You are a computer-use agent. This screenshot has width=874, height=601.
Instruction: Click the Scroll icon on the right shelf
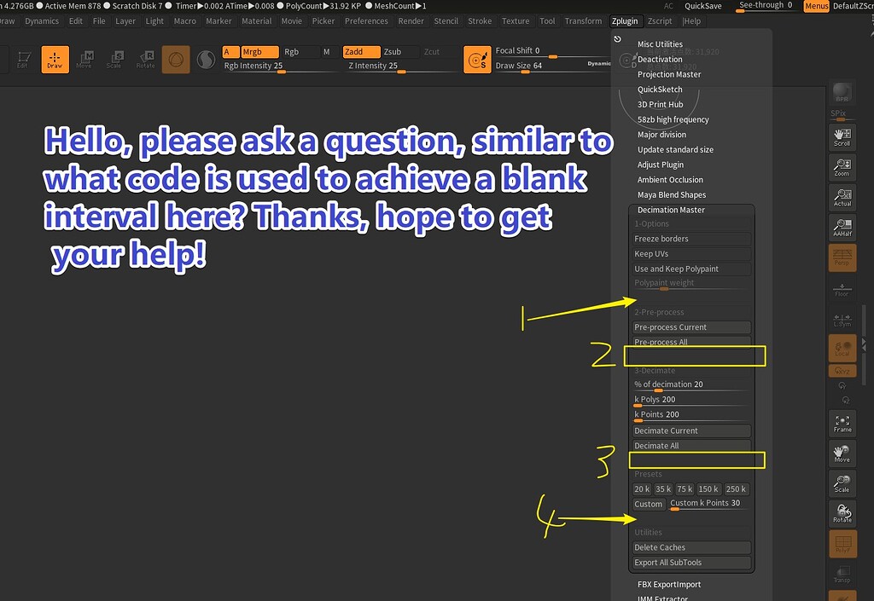coord(842,135)
